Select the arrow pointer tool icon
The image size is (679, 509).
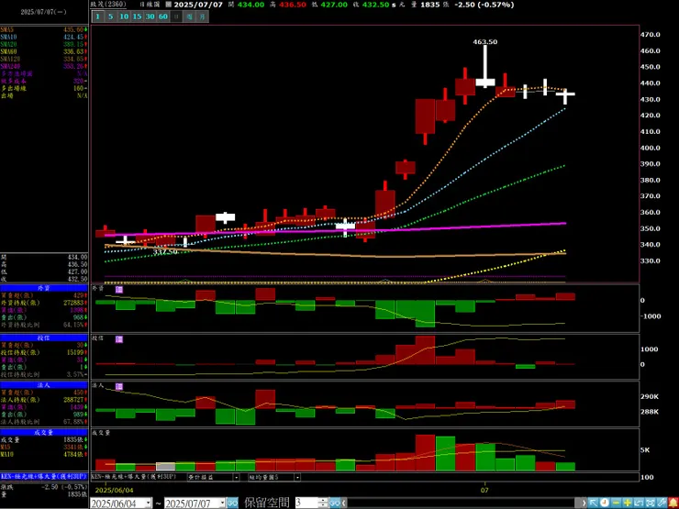coord(593,503)
